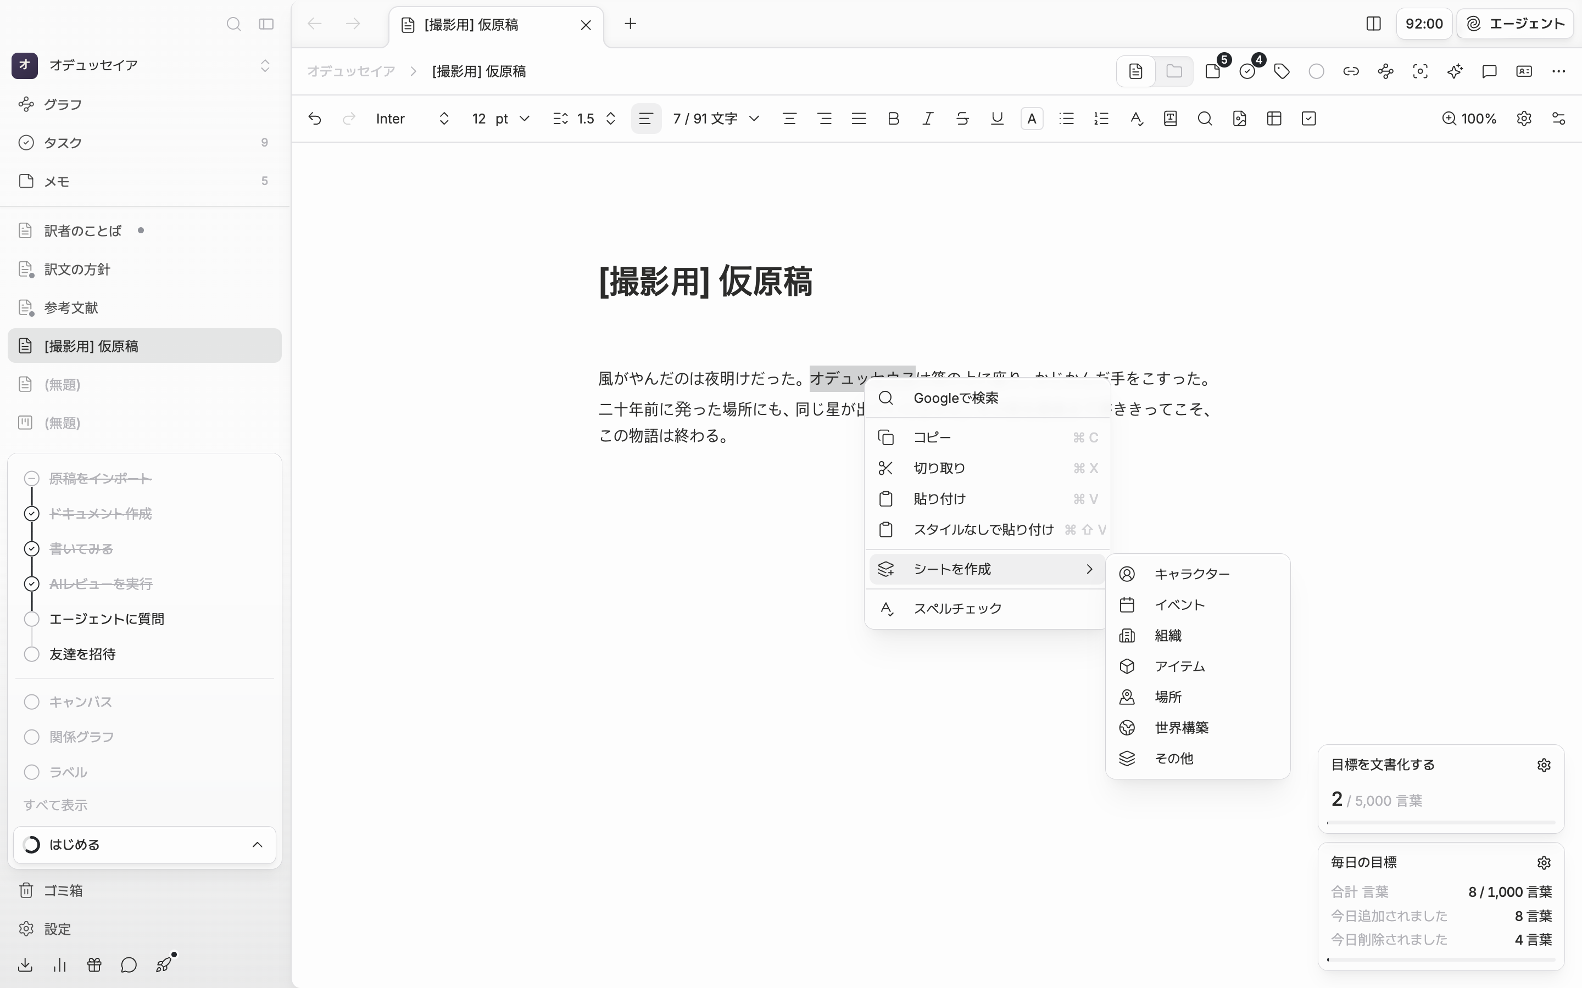Click the empty status circle in header
1582x988 pixels.
1316,71
